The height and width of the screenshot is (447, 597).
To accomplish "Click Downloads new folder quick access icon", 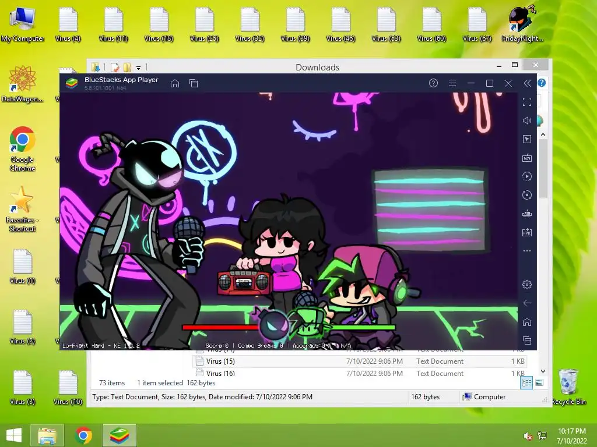I will [127, 68].
